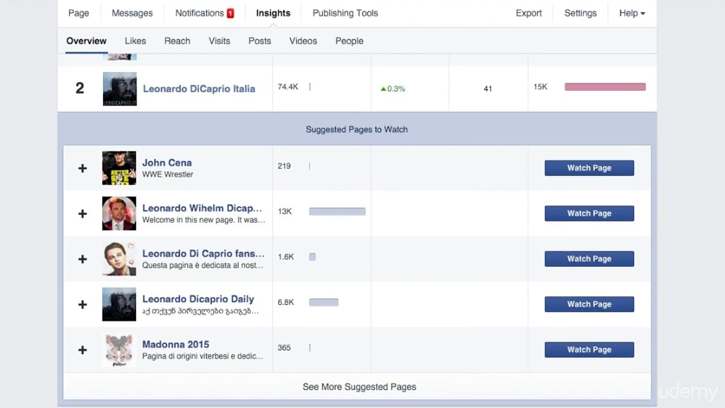Open Leonardo Di Caprio fans profile picture
Screen dimensions: 725x408
[x=119, y=259]
